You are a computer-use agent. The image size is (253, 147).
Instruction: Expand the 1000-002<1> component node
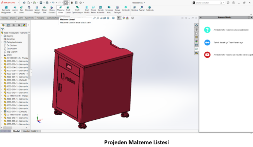(x=2, y=61)
